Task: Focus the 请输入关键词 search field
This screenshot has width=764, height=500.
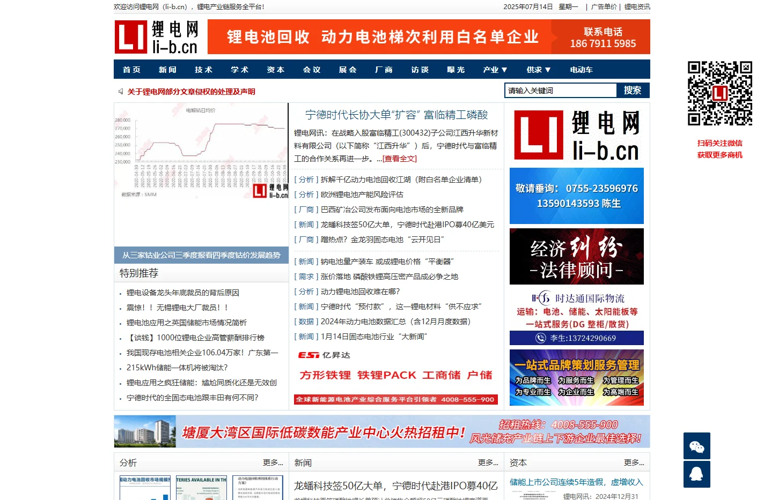Action: pos(561,90)
